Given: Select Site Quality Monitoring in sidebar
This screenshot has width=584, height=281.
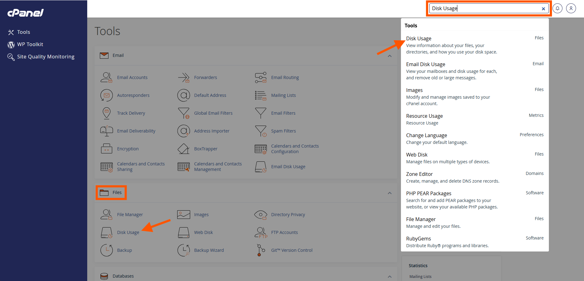Looking at the screenshot, I should pos(46,57).
